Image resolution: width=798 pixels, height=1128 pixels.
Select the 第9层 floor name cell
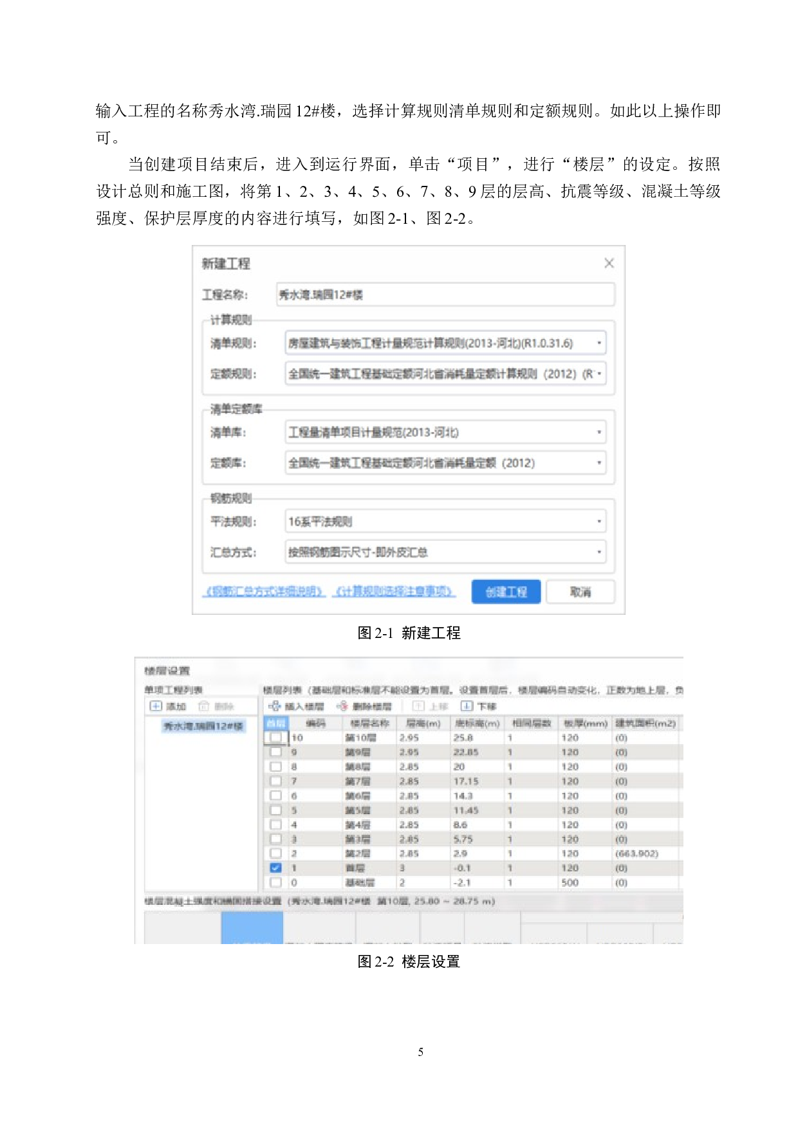click(x=369, y=752)
